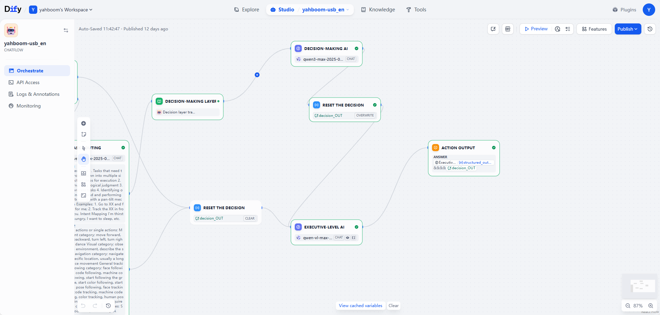Open the Knowledge tab
Viewport: 660px width, 315px height.
pos(378,10)
